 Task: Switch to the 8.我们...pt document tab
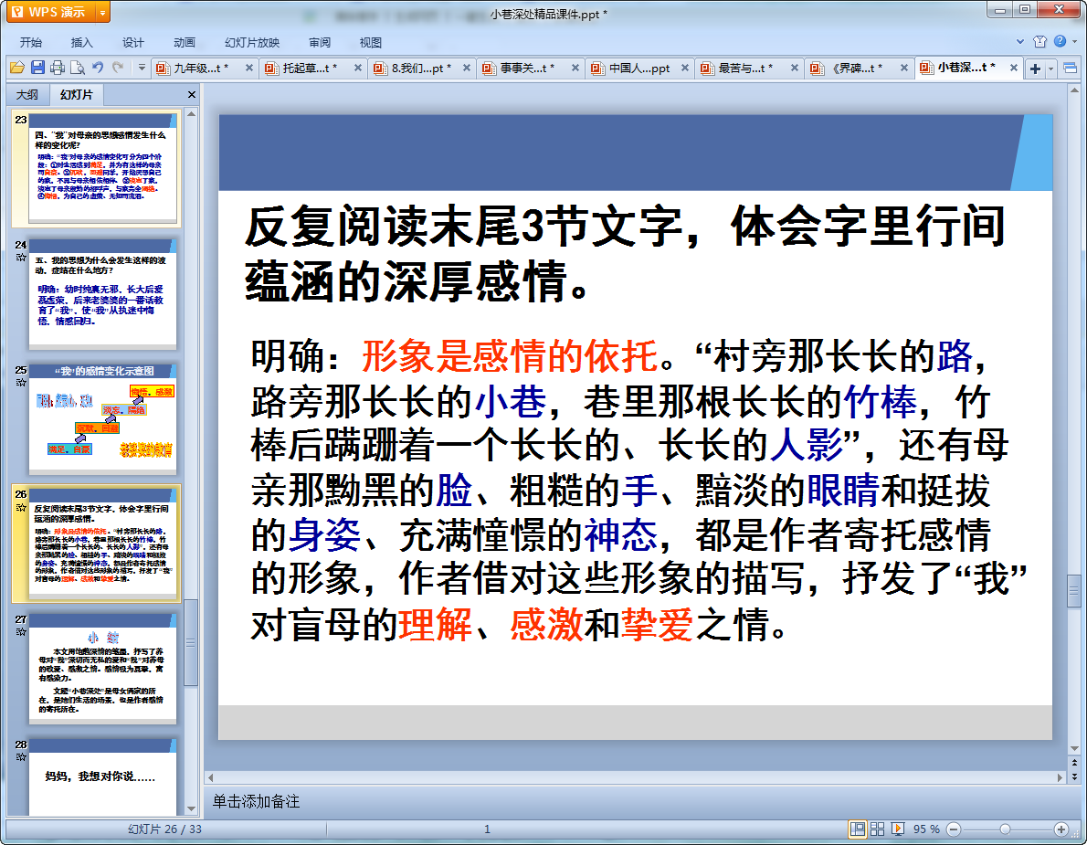(418, 68)
